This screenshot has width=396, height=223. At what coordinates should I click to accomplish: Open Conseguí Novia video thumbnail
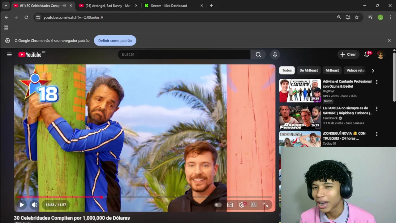300,139
